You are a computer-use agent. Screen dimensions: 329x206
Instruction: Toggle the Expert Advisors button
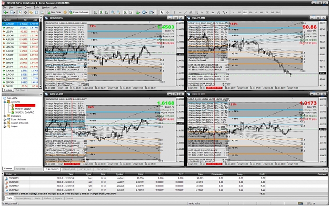(x=79, y=13)
